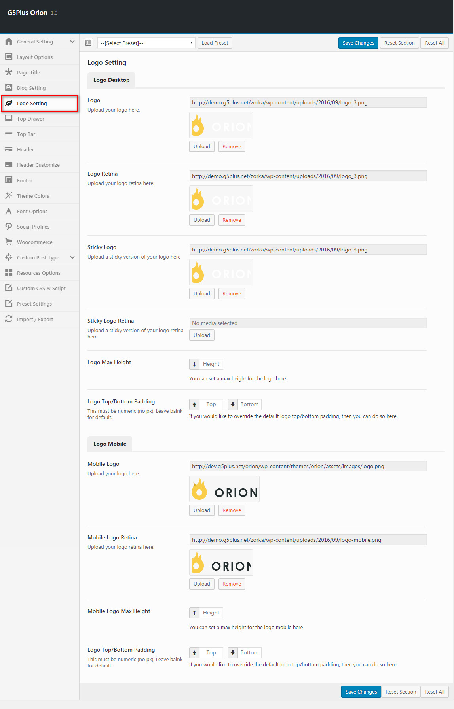
Task: Click the Header Customize icon
Action: pos(9,165)
